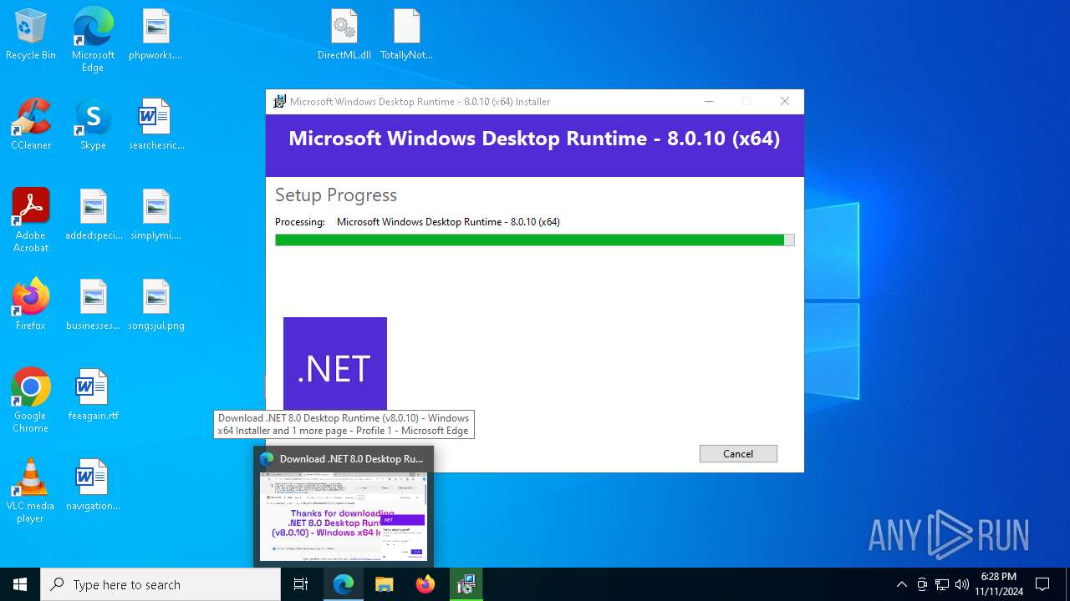Open Task View on the taskbar
The width and height of the screenshot is (1070, 601).
coord(301,584)
